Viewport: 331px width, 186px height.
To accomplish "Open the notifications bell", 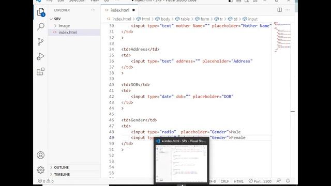I will point(288,181).
